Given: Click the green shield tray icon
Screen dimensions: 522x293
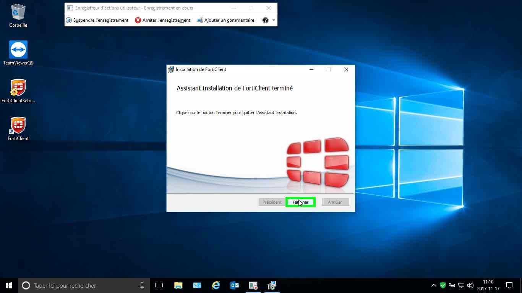Looking at the screenshot, I should point(443,285).
